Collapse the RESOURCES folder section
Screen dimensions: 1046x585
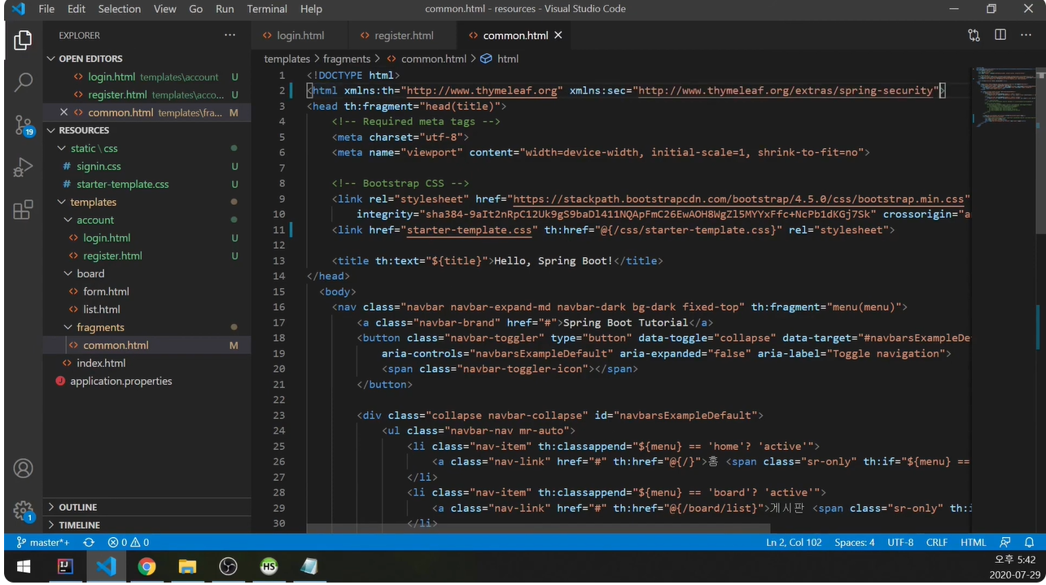51,130
